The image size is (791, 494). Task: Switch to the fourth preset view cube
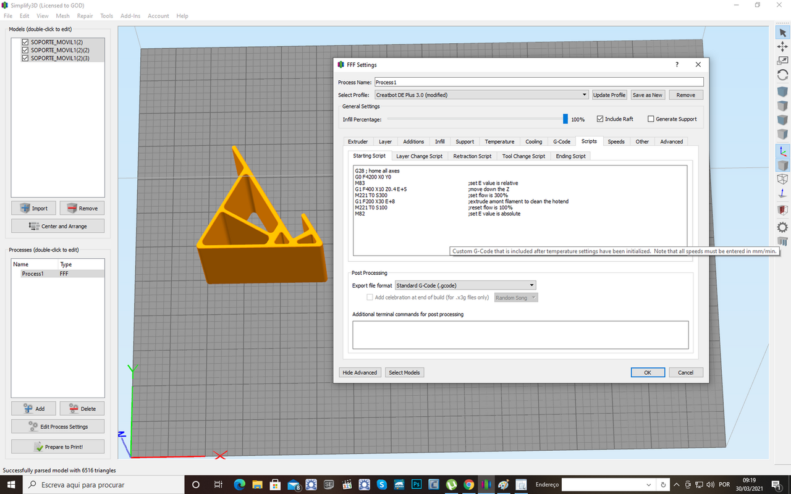coord(782,134)
